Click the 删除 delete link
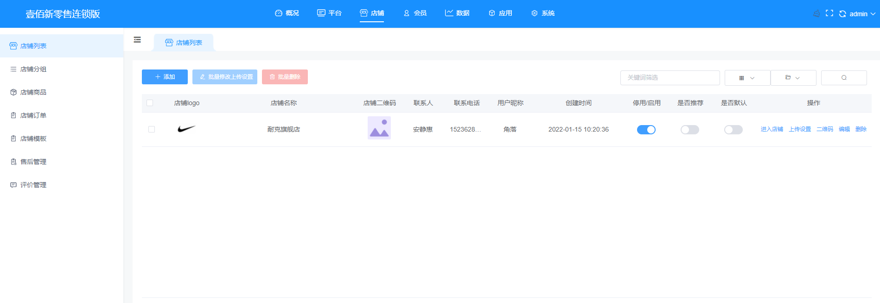880x303 pixels. coord(861,129)
